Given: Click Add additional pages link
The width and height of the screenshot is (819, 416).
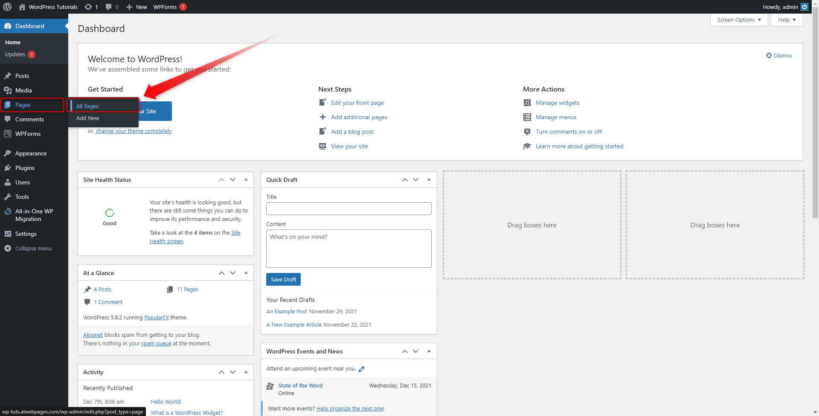Looking at the screenshot, I should tap(359, 117).
